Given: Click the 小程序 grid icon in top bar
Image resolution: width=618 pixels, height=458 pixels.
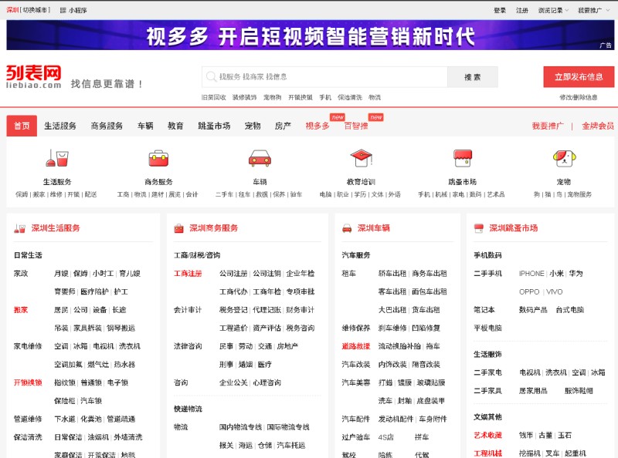Looking at the screenshot, I should pyautogui.click(x=63, y=10).
